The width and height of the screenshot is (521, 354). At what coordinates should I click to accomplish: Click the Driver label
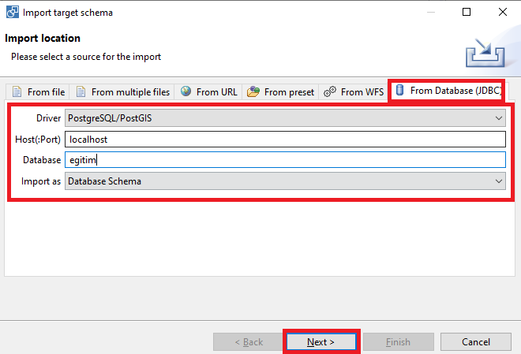(x=48, y=118)
